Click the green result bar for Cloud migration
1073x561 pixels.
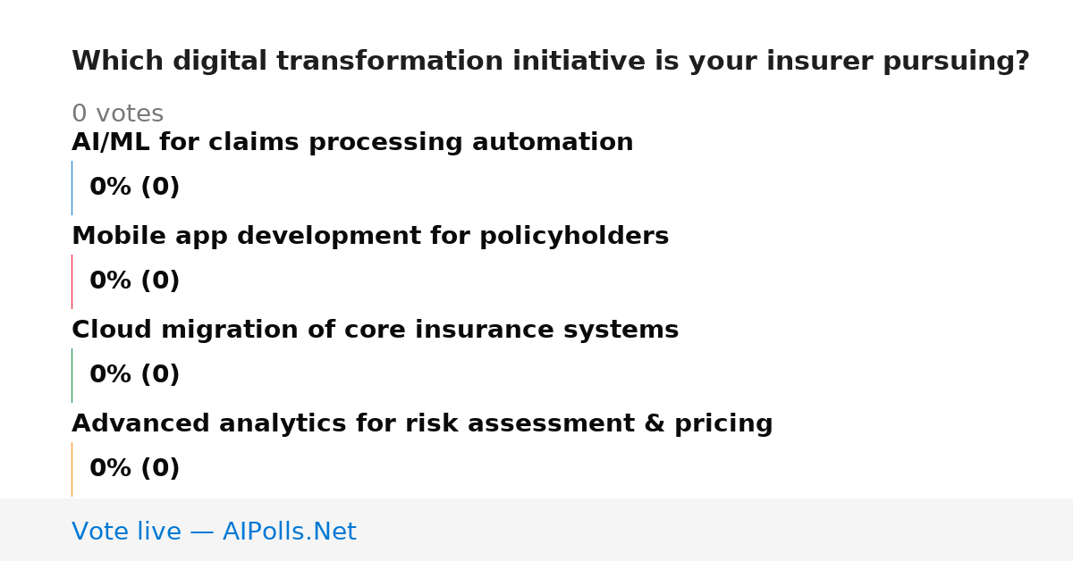coord(72,375)
